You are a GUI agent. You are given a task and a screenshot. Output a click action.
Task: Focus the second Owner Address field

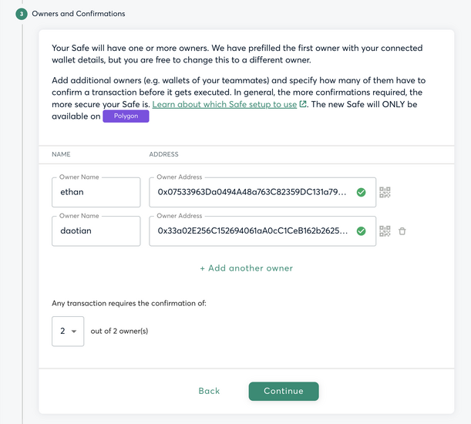coord(263,231)
